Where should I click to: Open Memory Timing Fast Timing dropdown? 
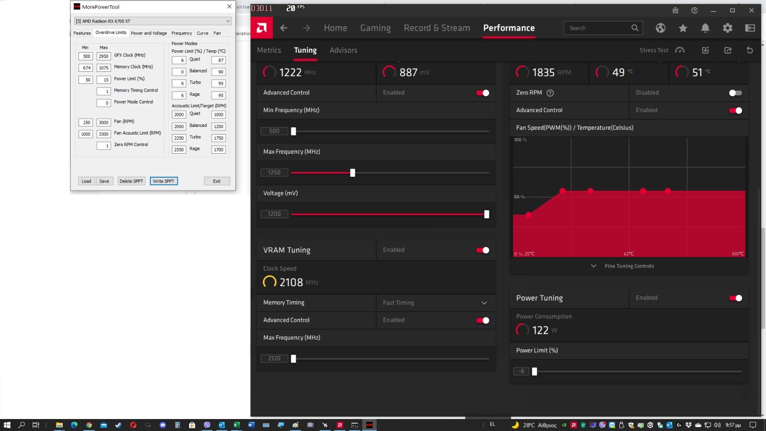436,303
